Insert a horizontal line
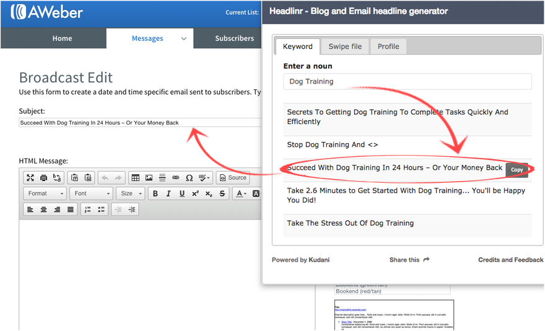 pos(162,177)
